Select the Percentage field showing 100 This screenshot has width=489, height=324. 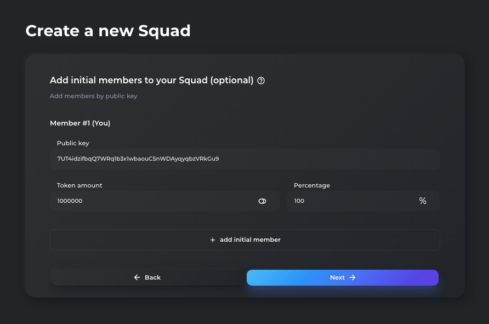point(363,201)
